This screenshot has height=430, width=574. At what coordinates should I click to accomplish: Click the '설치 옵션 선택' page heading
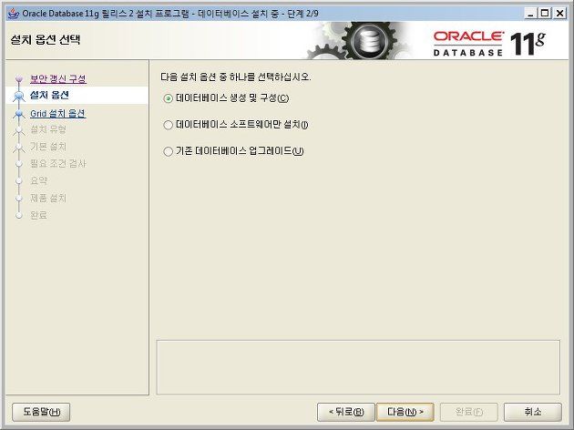pyautogui.click(x=46, y=39)
